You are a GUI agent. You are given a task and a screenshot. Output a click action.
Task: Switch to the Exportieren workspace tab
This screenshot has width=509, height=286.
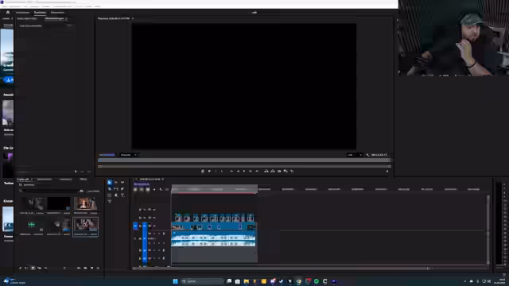tap(57, 13)
